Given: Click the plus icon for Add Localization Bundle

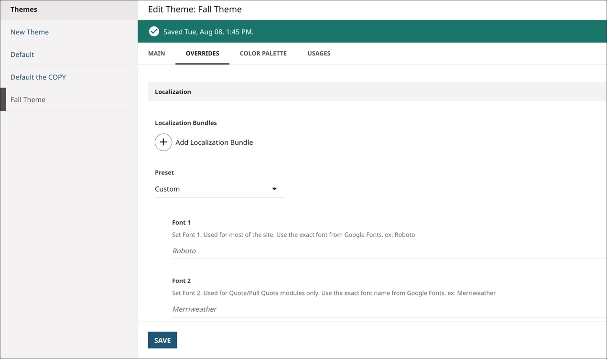Looking at the screenshot, I should 163,142.
